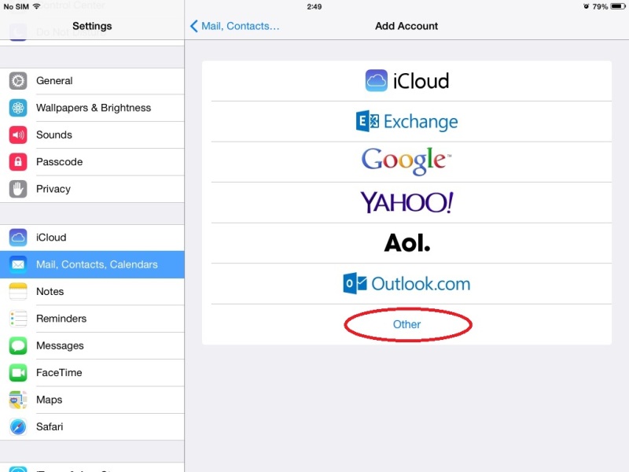Open the Safari compass icon
The height and width of the screenshot is (472, 629).
click(x=18, y=426)
